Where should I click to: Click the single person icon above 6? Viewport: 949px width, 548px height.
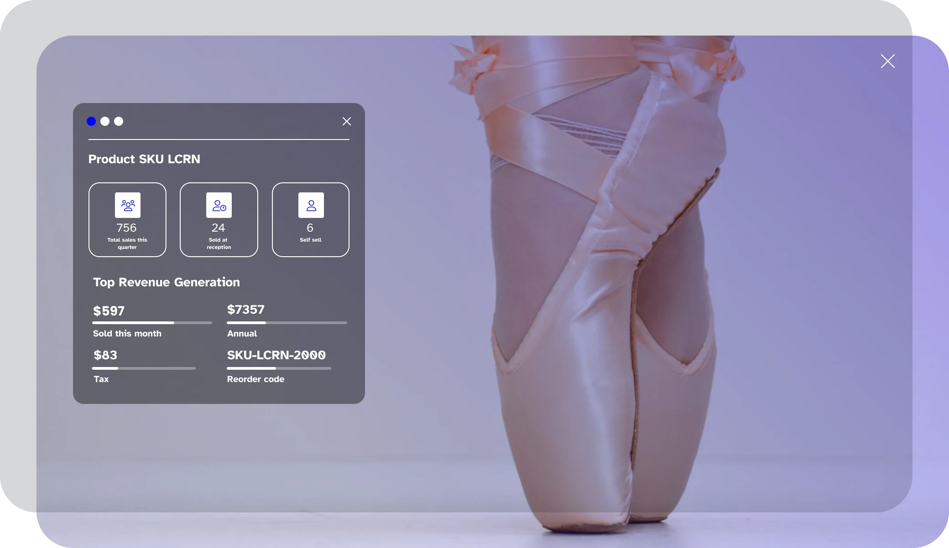point(311,205)
